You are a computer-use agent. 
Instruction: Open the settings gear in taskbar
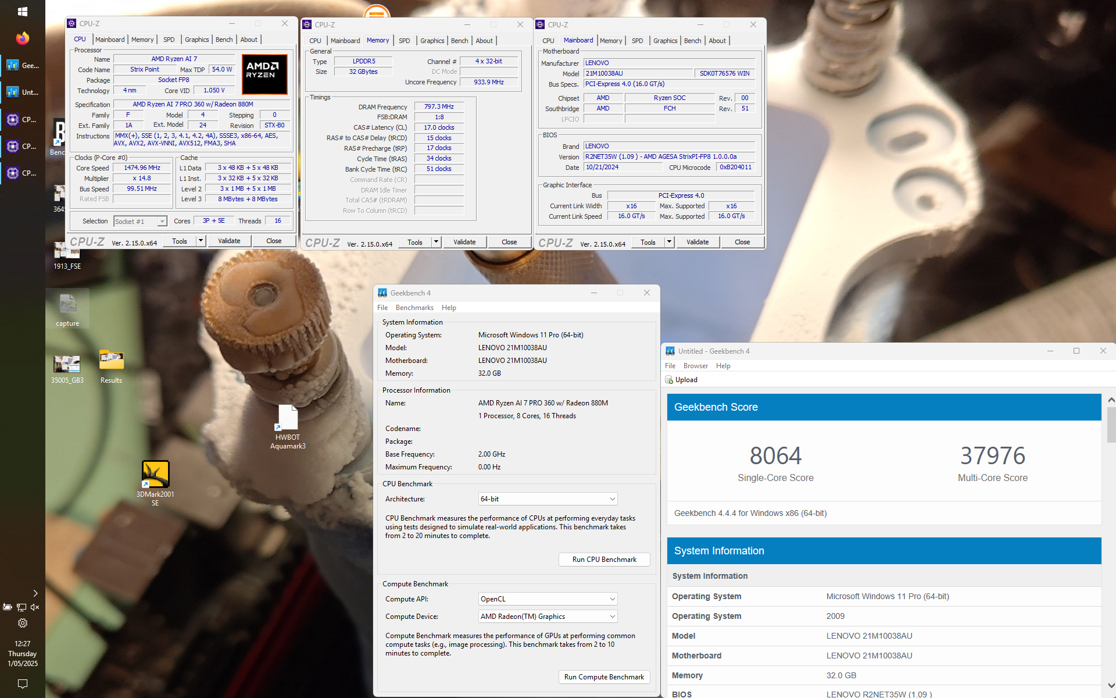pos(23,623)
